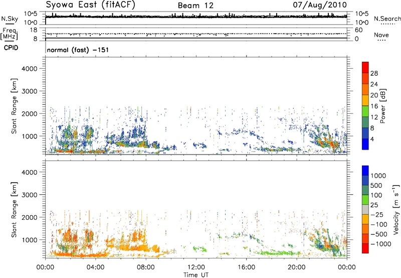The image size is (401, 278).
Task: Select the "-100" label on Velocity colorbar
Action: pos(379,224)
